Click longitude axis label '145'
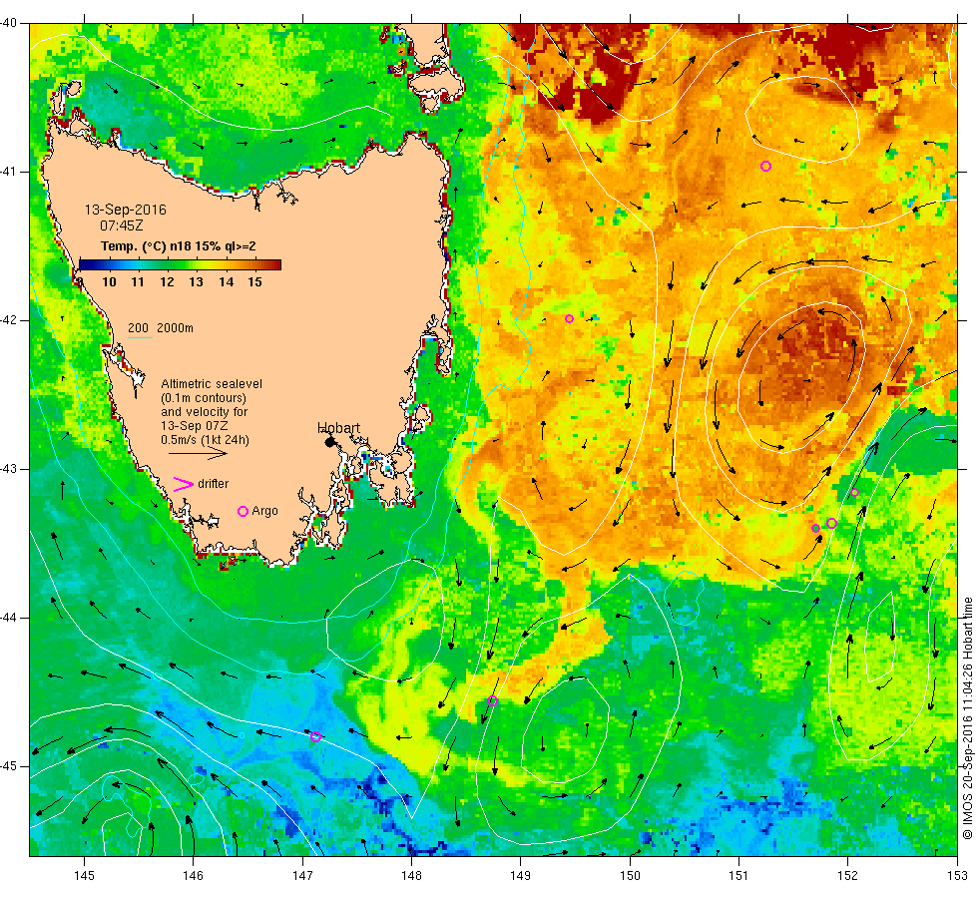This screenshot has height=898, width=978. pos(84,876)
